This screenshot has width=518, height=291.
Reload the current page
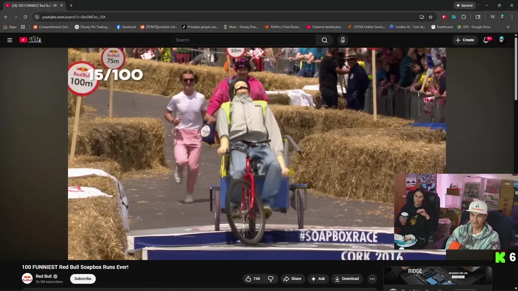(x=25, y=17)
